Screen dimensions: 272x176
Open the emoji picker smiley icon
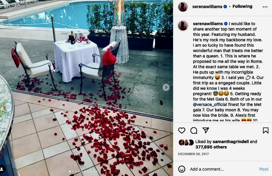182,169
